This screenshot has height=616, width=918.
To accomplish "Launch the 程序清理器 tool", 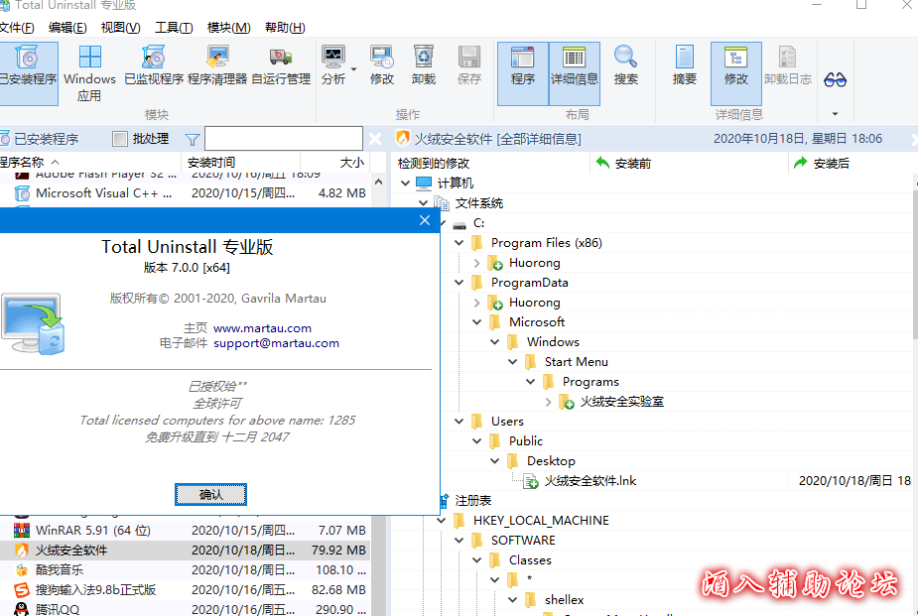I will coord(217,65).
